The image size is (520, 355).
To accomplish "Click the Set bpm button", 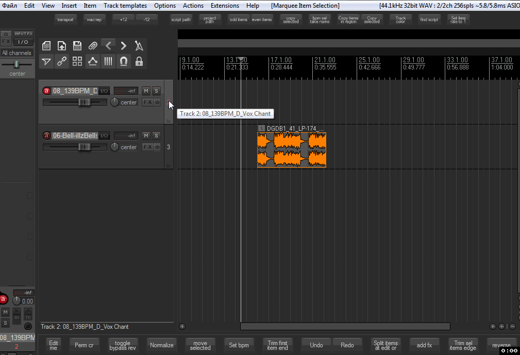I will [x=239, y=345].
